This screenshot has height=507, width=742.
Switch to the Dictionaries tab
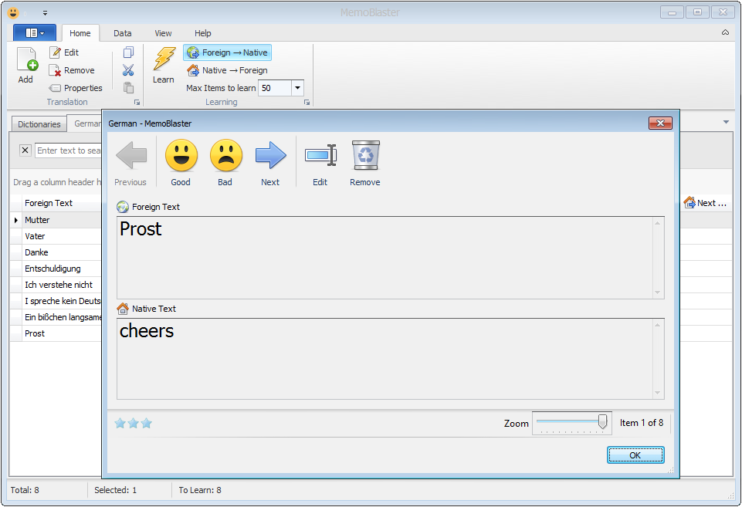pos(39,124)
